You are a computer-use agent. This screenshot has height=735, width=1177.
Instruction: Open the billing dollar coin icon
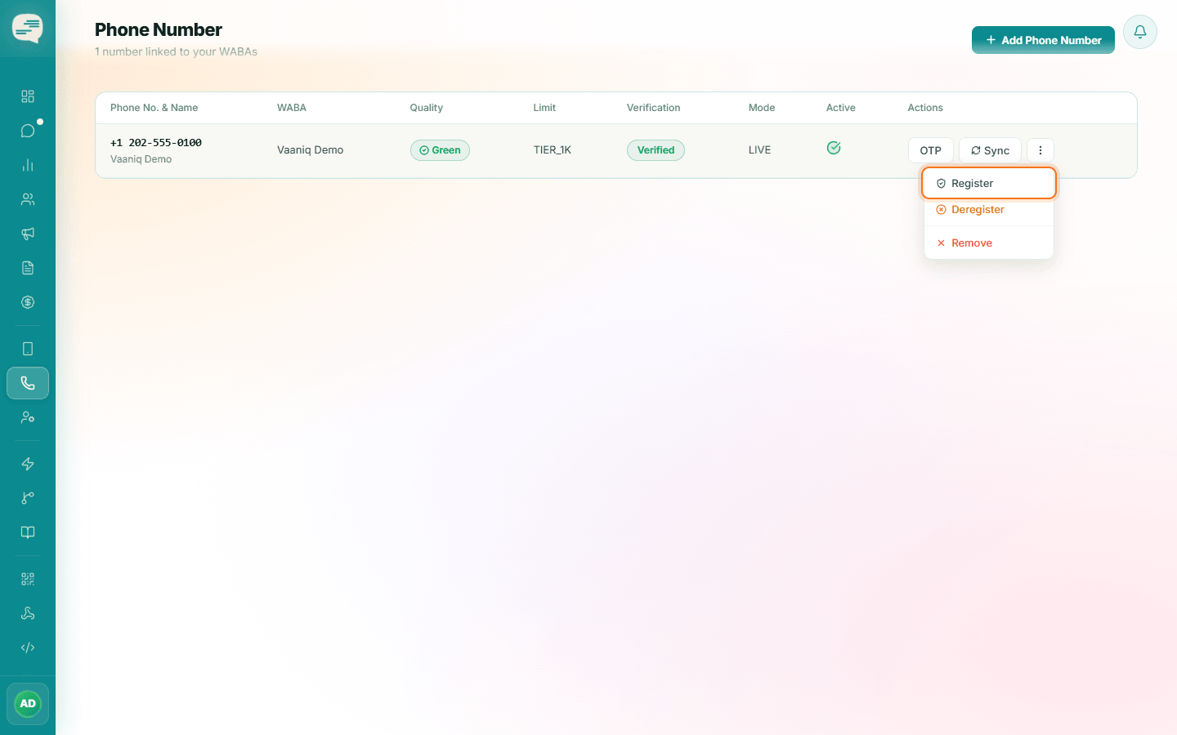(x=28, y=302)
